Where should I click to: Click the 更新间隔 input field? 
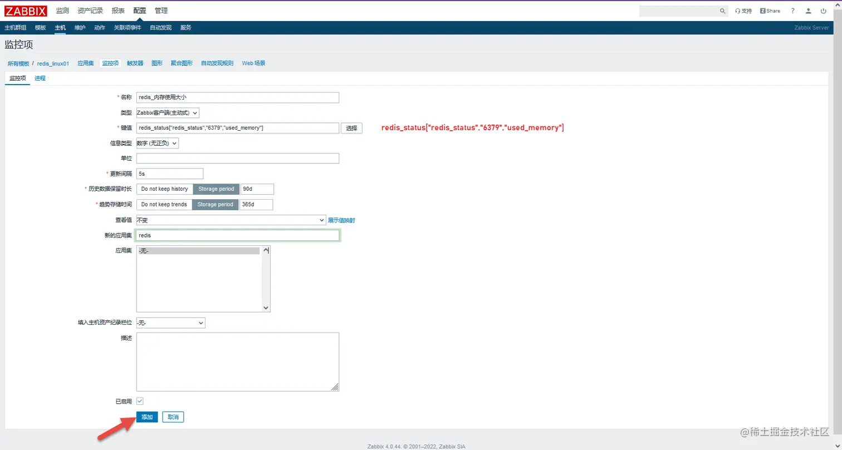coord(170,174)
